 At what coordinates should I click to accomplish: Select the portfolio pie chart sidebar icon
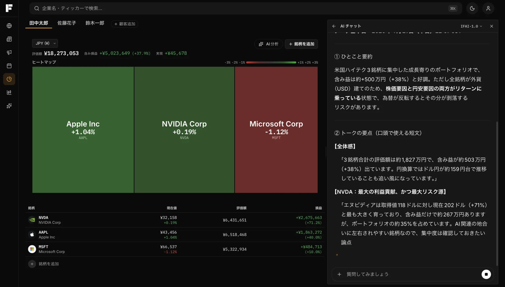coord(9,79)
